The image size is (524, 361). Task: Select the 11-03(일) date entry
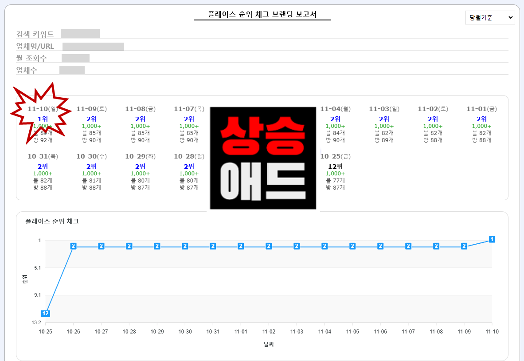[384, 109]
